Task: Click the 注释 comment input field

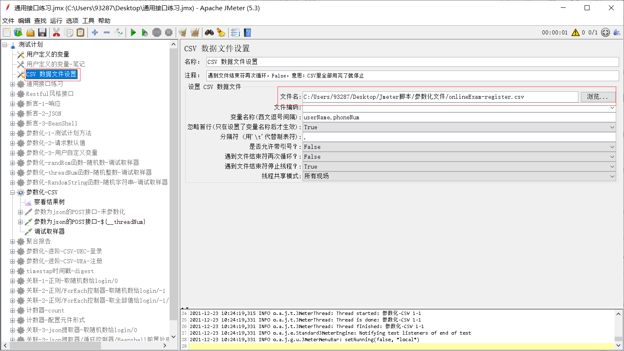Action: point(413,75)
